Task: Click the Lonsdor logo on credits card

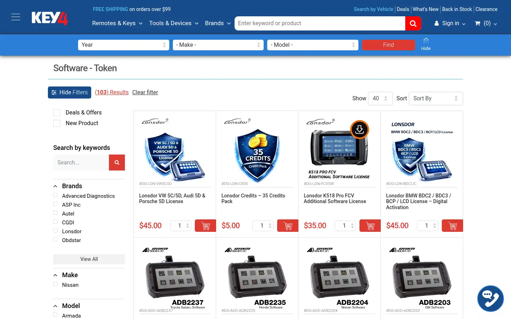Action: [237, 121]
